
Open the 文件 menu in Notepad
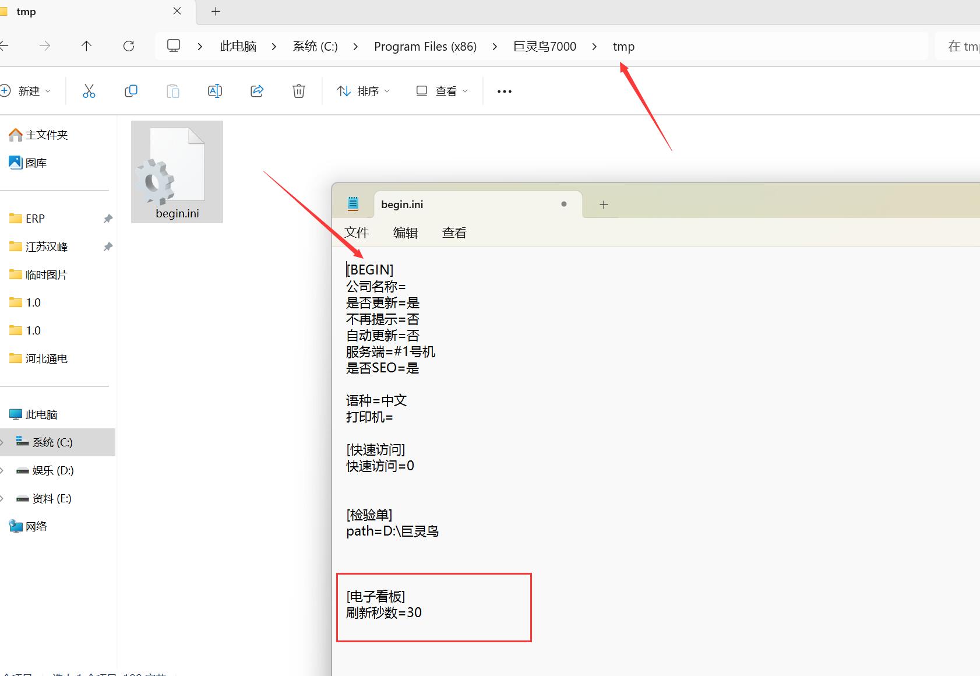pyautogui.click(x=357, y=233)
